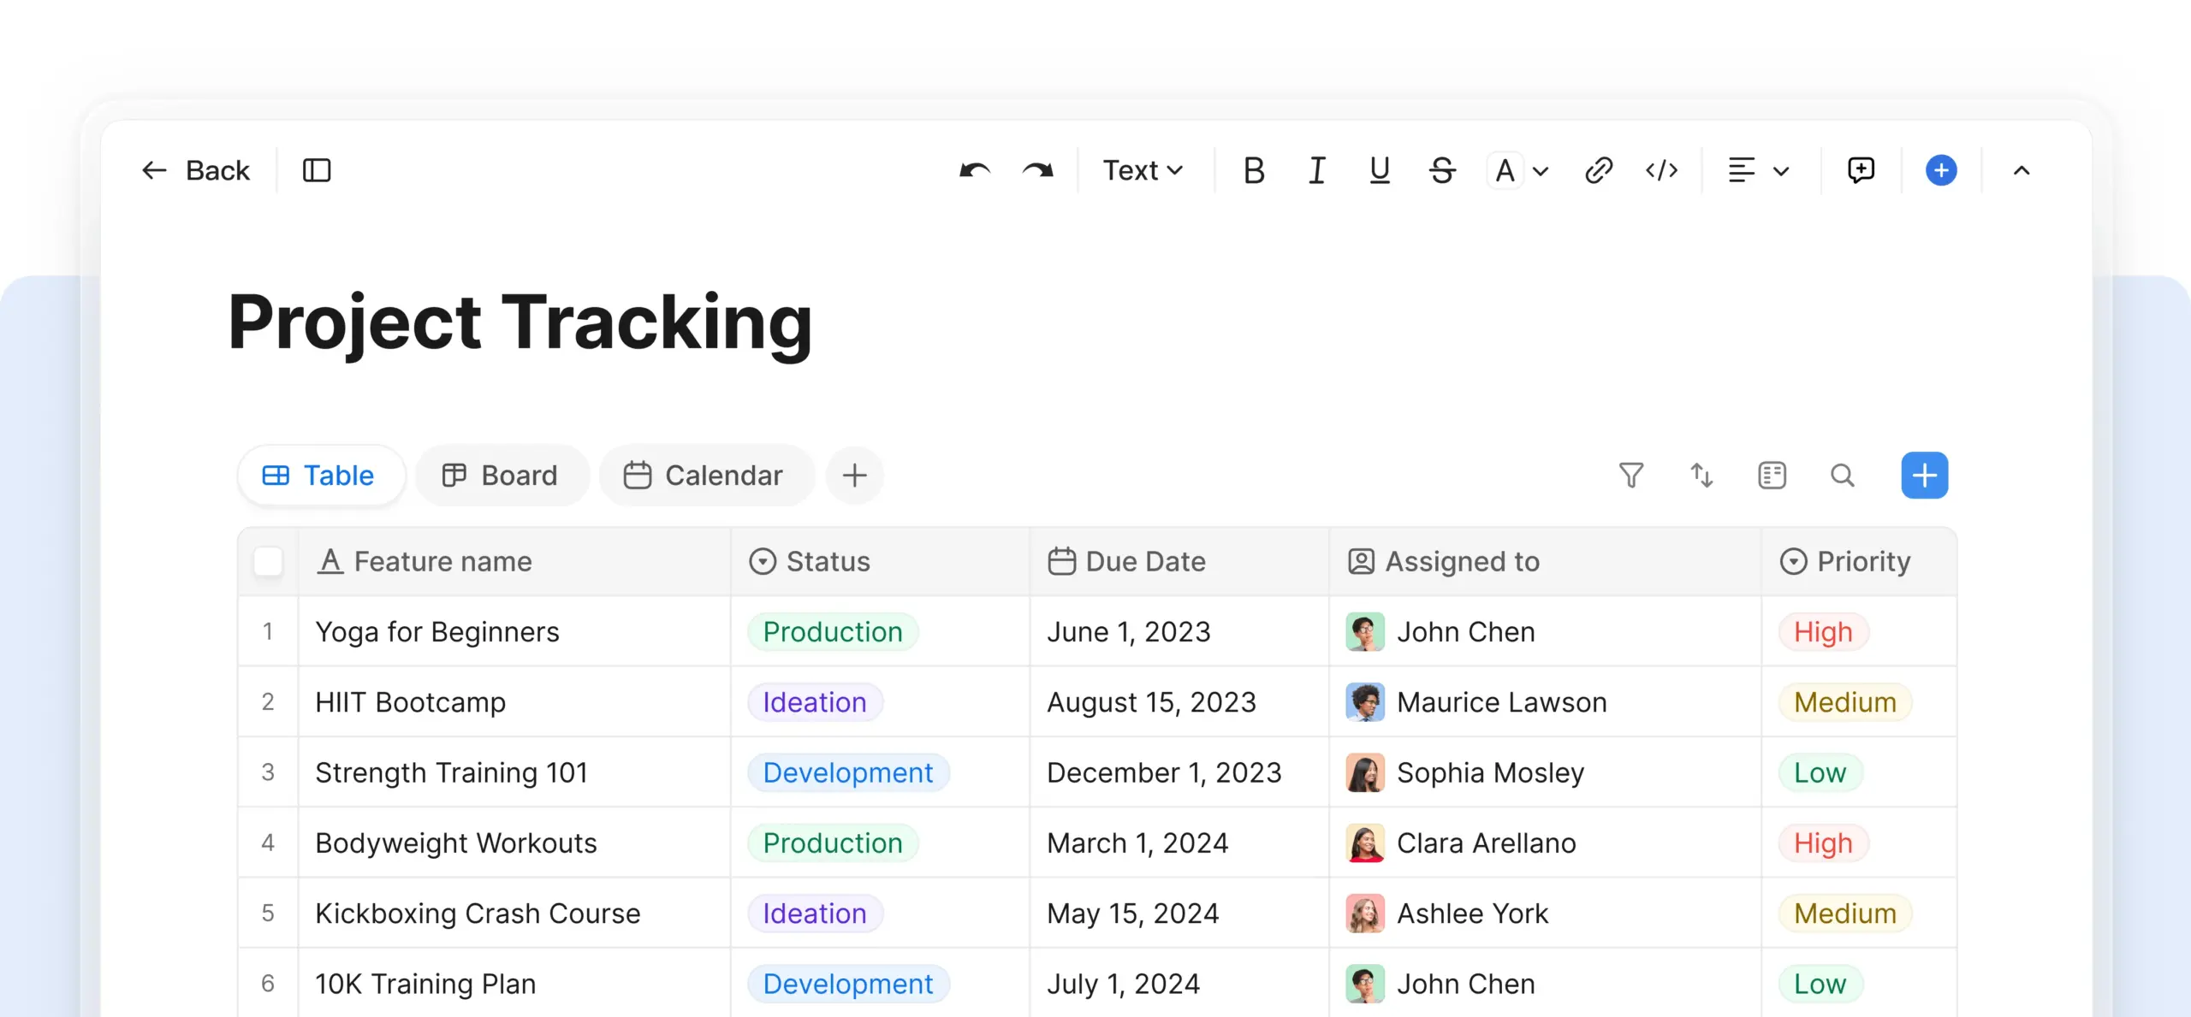This screenshot has width=2191, height=1017.
Task: Insert a link with the link icon
Action: pos(1598,170)
